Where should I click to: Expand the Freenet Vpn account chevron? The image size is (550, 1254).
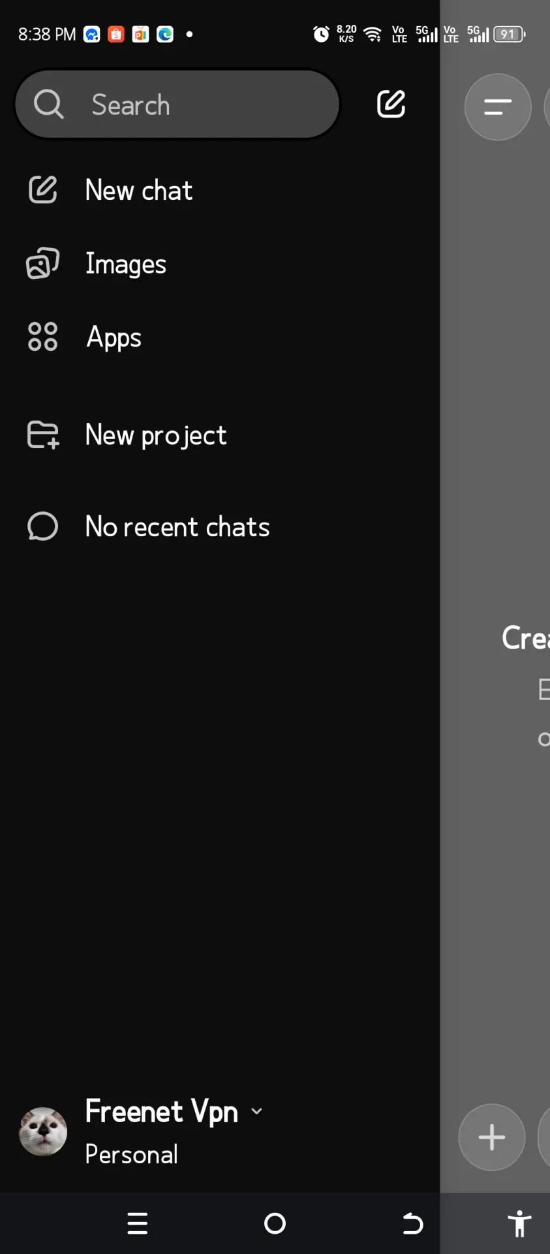click(256, 1111)
